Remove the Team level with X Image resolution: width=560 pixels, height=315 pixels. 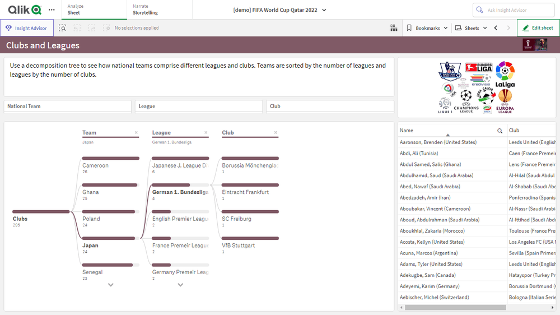pyautogui.click(x=136, y=133)
